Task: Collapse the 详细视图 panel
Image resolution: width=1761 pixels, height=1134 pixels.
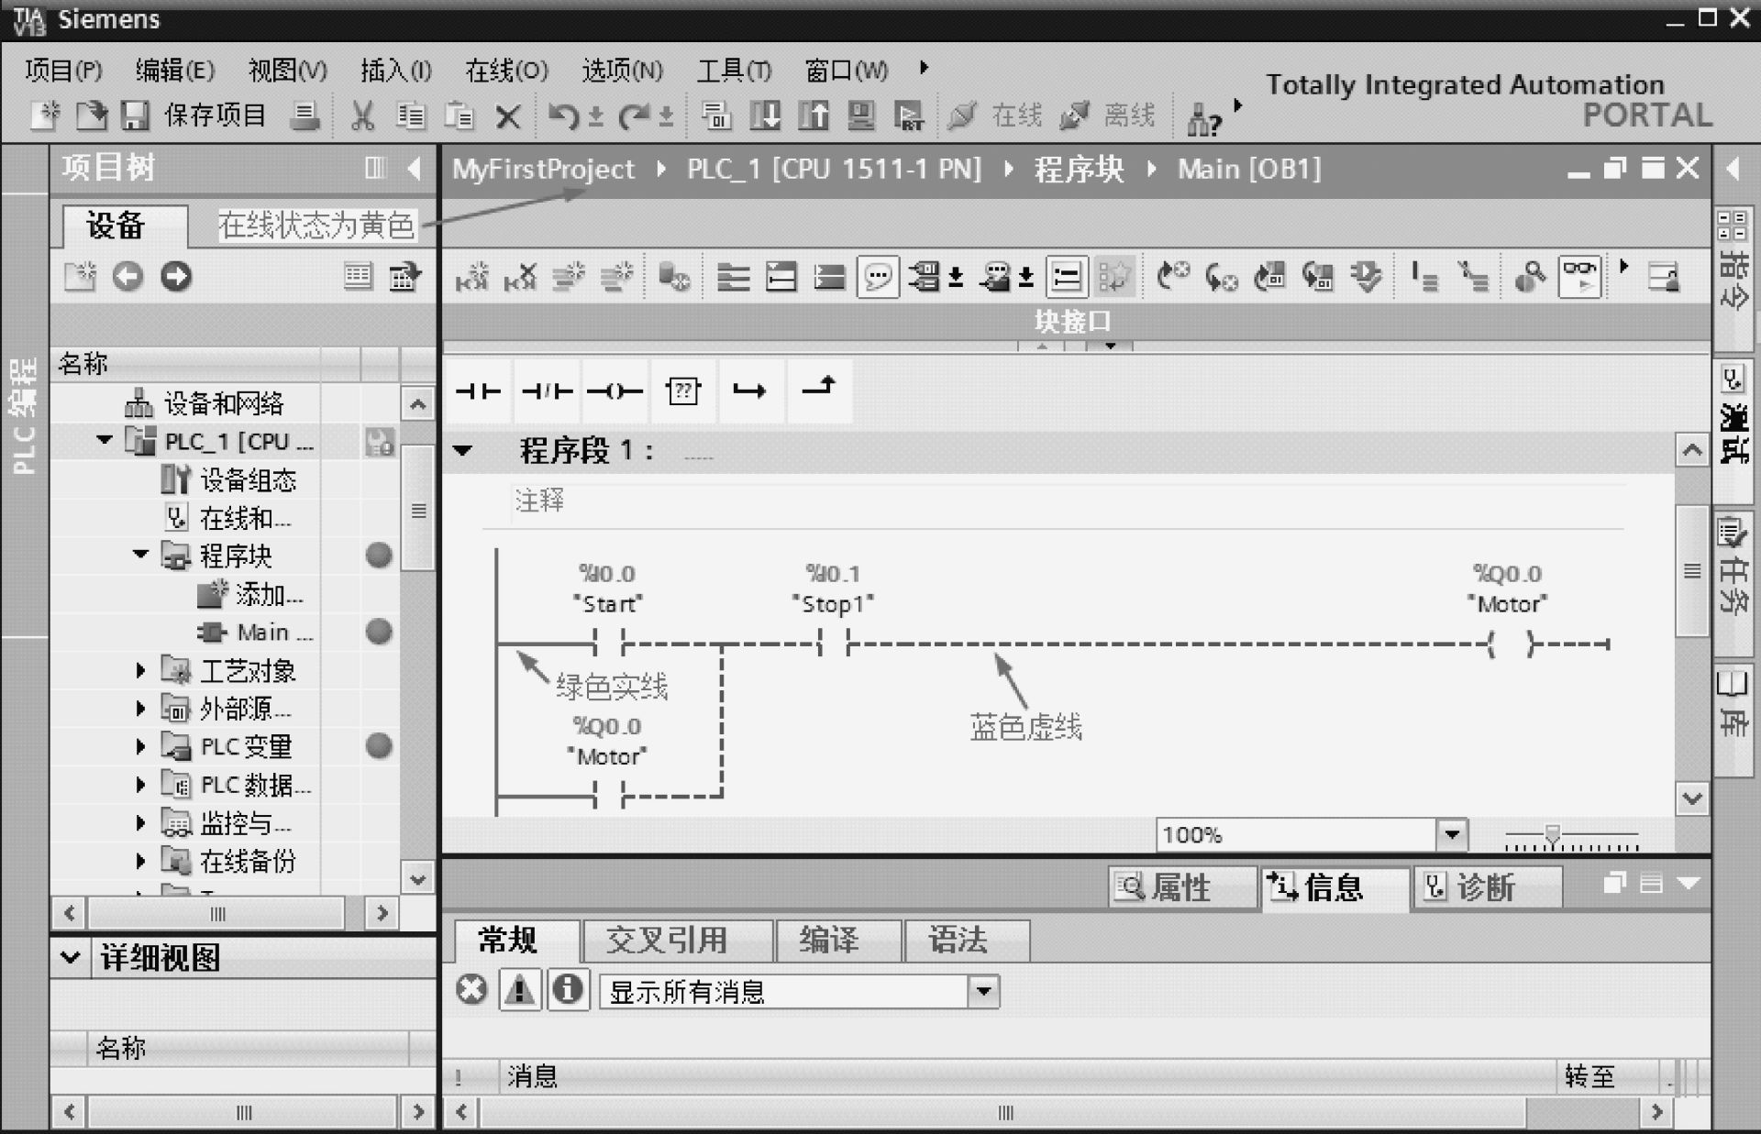Action: coord(71,958)
